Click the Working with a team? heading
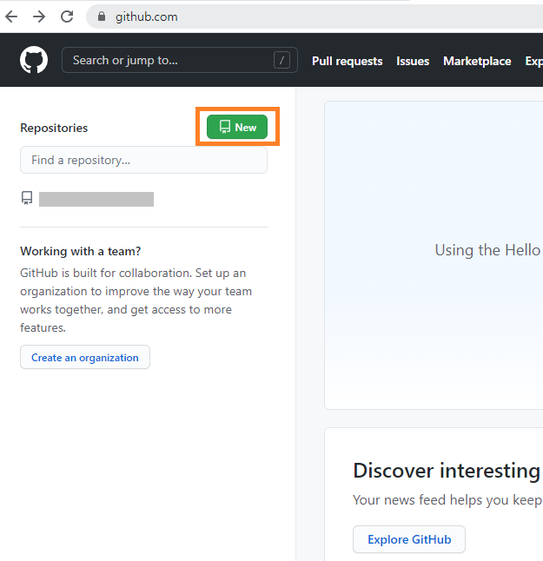This screenshot has width=543, height=561. pyautogui.click(x=81, y=251)
